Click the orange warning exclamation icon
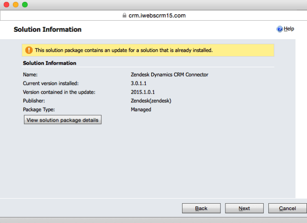 point(29,50)
